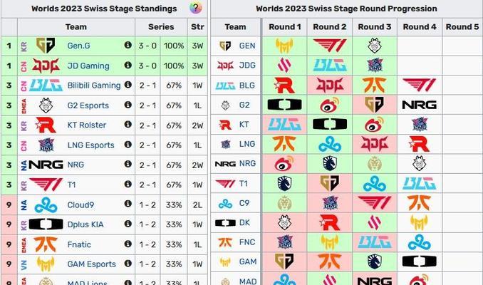Click T1 logo in Gen.G's Round 2 cell
Viewport: 483px width, 285px height.
click(330, 46)
